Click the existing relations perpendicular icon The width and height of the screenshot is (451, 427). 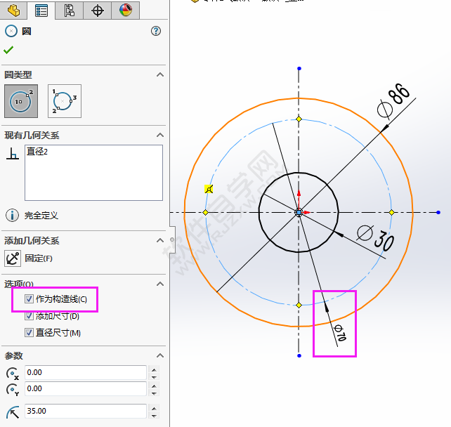pyautogui.click(x=13, y=154)
